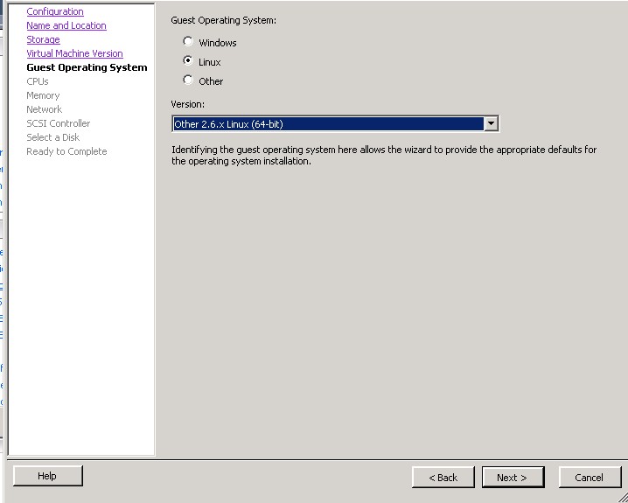Click the Other 2.6.x Linux (64-bit) field

(327, 124)
